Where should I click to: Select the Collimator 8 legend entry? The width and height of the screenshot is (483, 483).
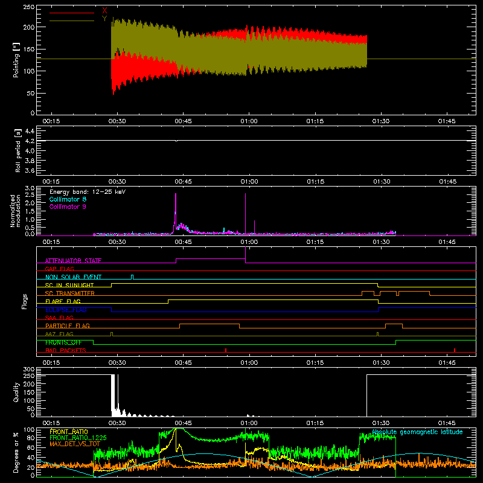68,199
